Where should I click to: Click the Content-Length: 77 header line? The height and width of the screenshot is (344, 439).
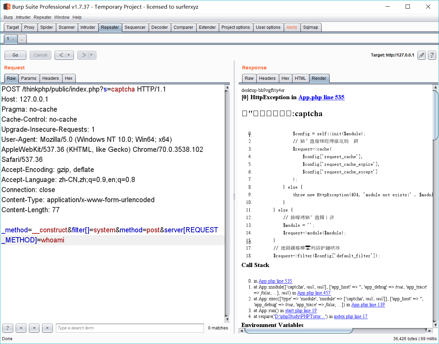(x=31, y=210)
